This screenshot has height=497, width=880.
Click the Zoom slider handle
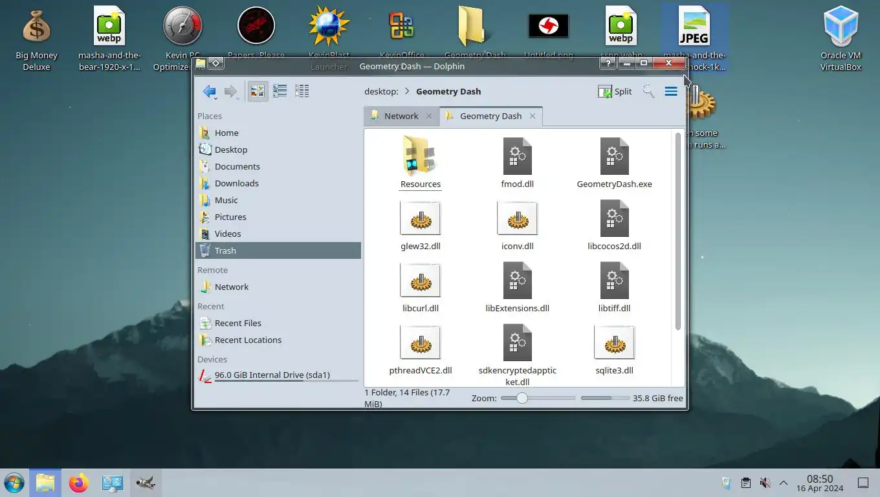pyautogui.click(x=522, y=398)
